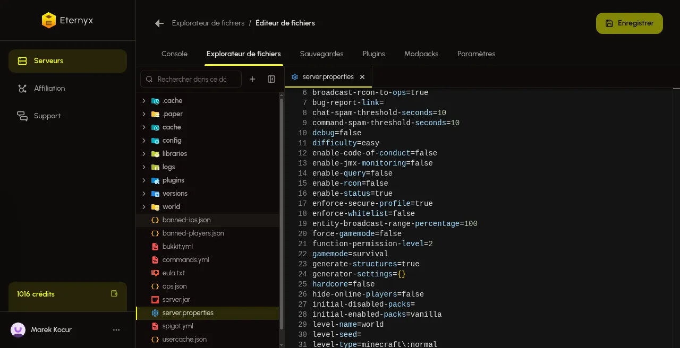Open the Paramètres tab

tap(477, 54)
